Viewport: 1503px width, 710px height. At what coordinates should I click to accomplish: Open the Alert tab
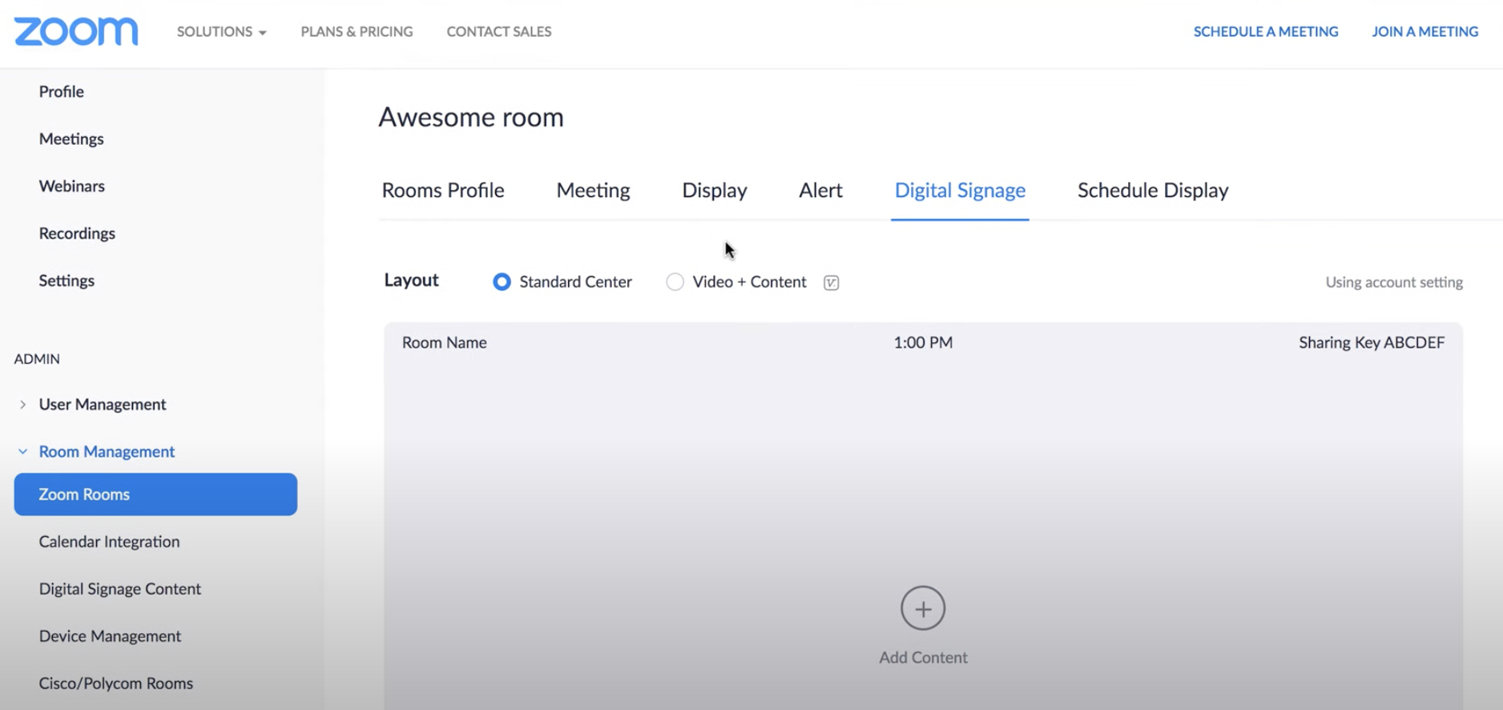click(x=820, y=191)
